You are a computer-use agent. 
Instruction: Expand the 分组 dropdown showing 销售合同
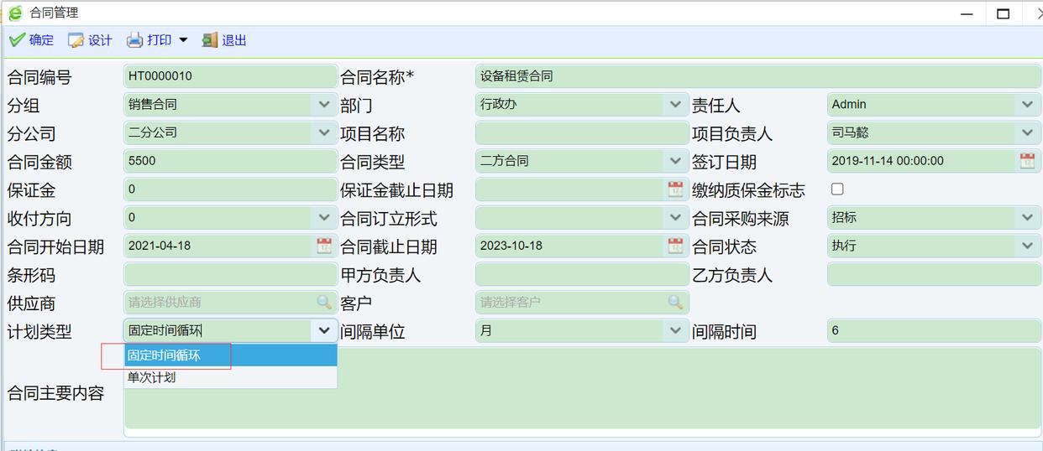(x=324, y=105)
